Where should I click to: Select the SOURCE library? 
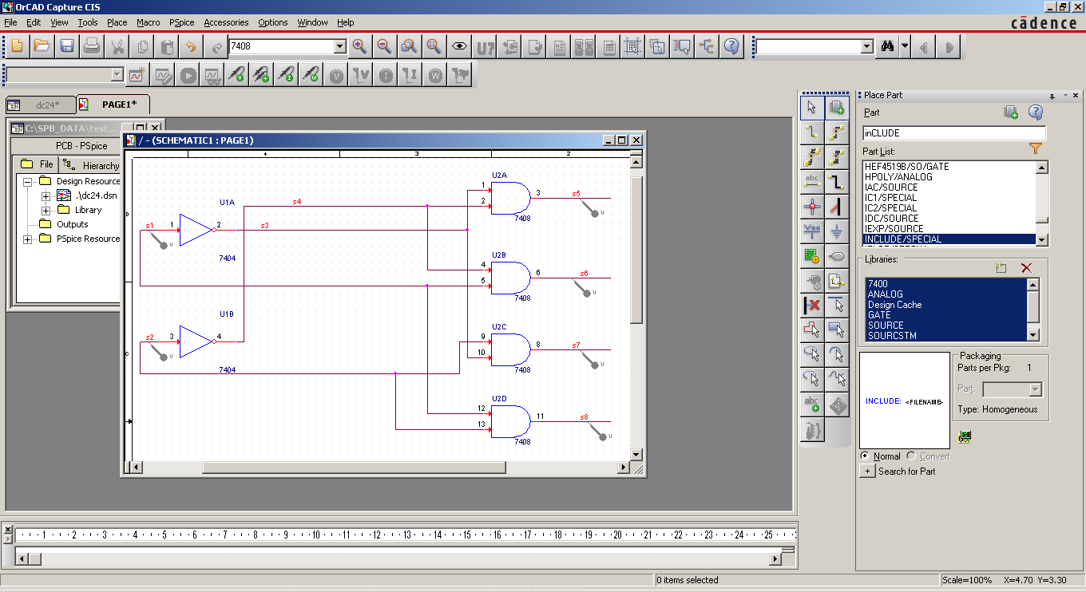click(946, 326)
